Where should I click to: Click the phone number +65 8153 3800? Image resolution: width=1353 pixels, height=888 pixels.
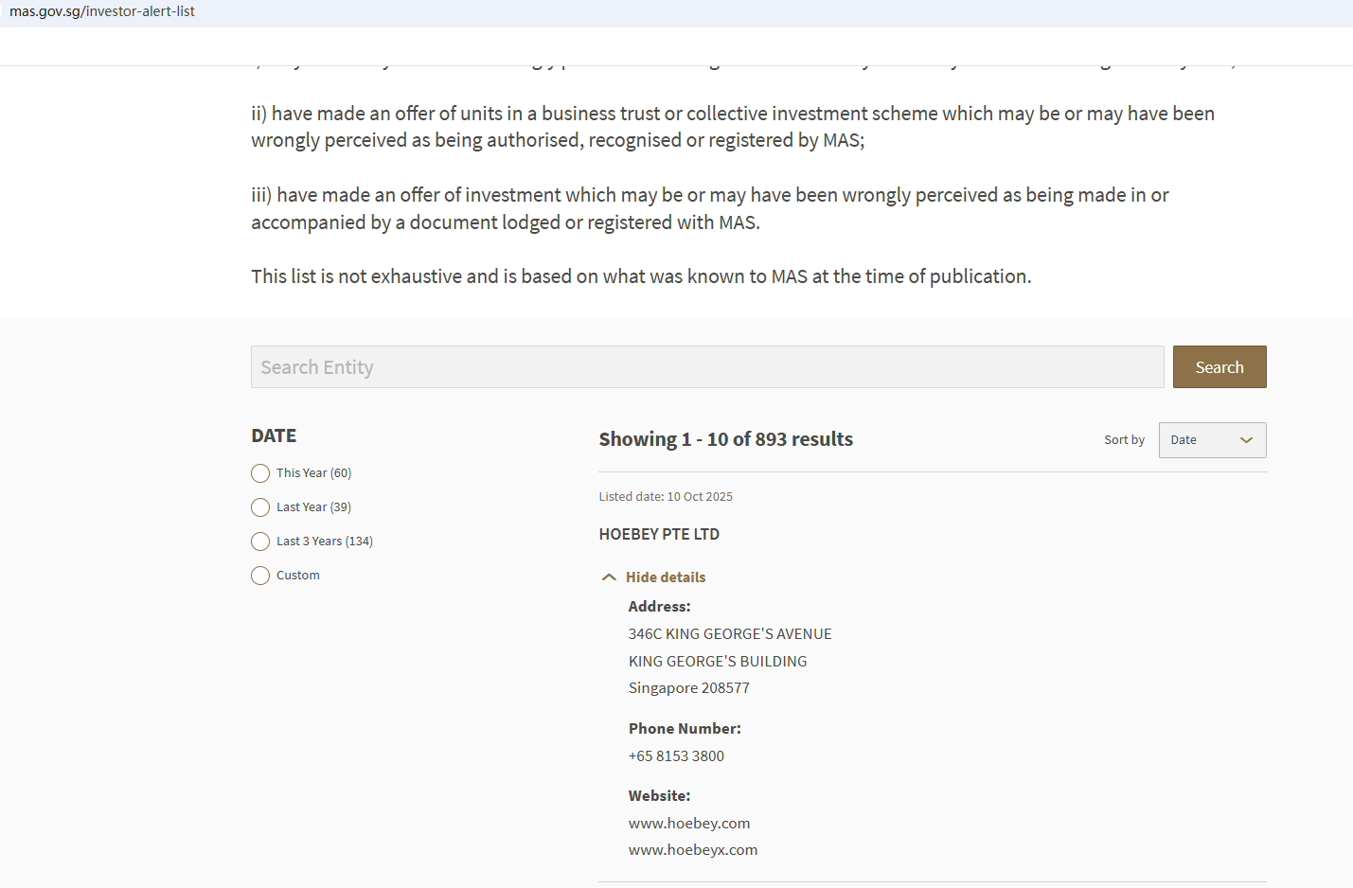(676, 756)
